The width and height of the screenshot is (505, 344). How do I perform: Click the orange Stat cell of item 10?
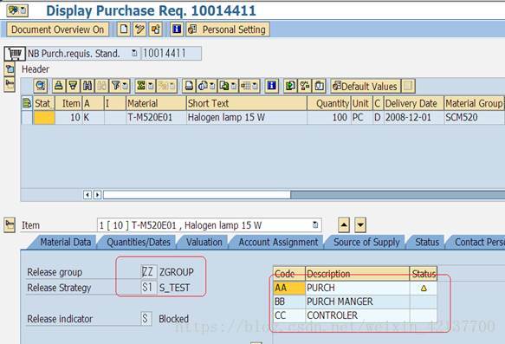[x=44, y=118]
